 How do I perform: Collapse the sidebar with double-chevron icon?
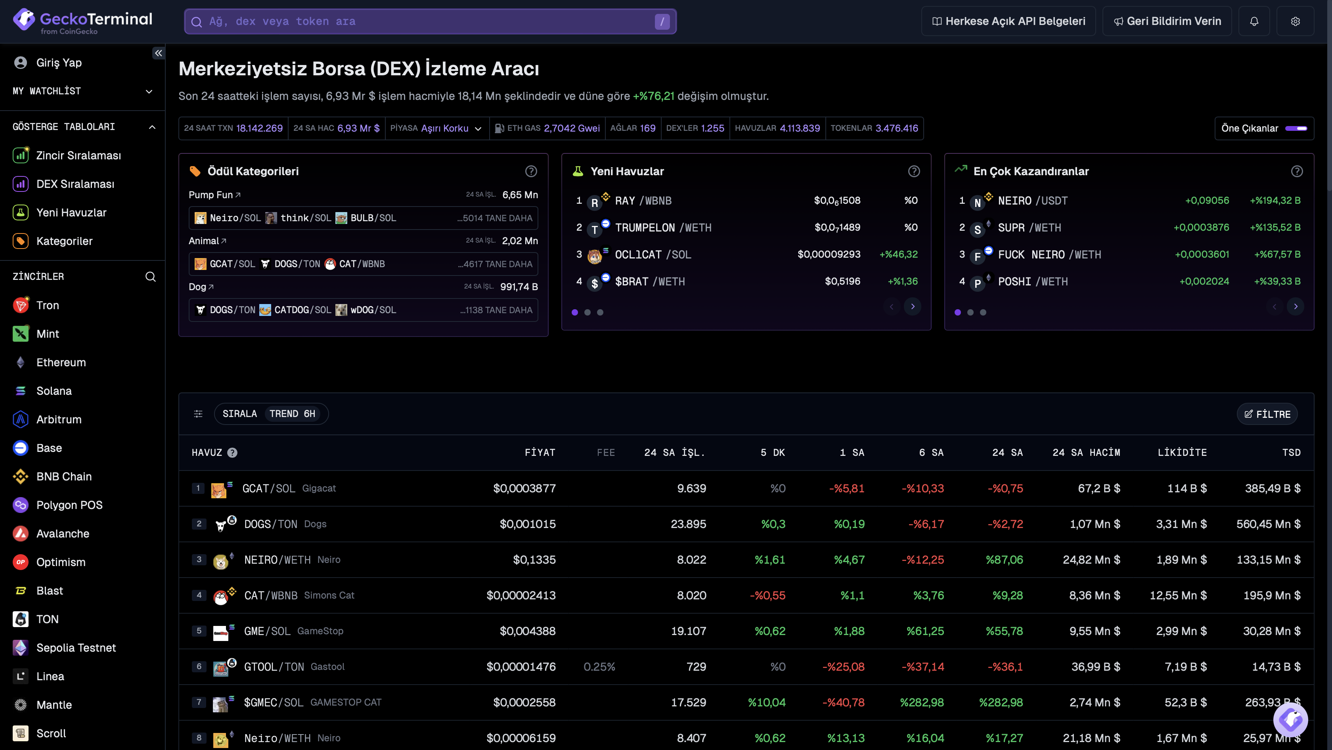coord(158,53)
